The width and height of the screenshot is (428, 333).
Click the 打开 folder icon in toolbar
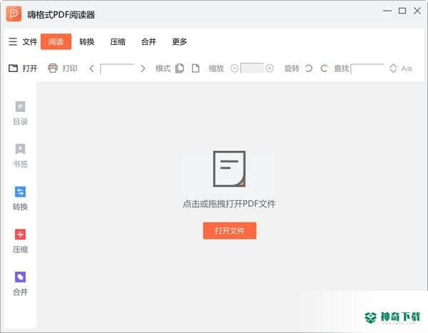[13, 68]
